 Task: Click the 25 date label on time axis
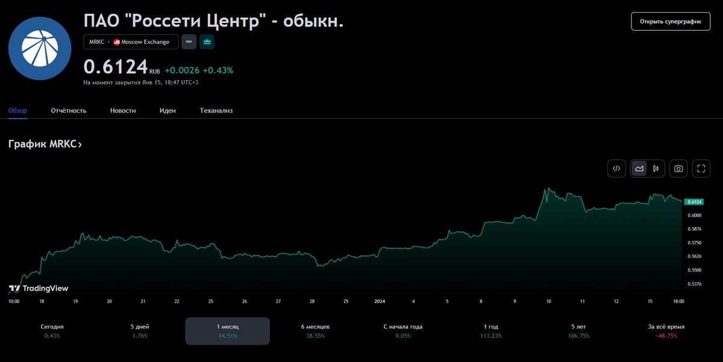point(210,301)
